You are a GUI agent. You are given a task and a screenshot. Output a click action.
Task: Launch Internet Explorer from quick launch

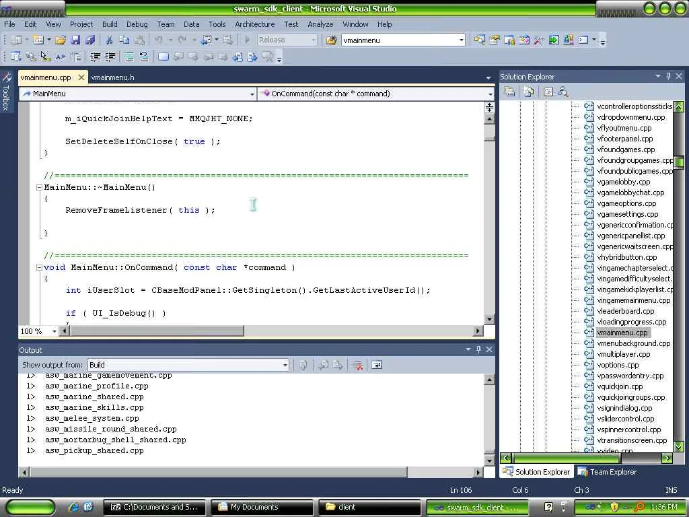(x=74, y=507)
